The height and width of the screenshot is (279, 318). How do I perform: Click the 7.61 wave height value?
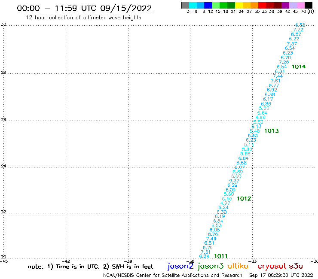[275, 81]
